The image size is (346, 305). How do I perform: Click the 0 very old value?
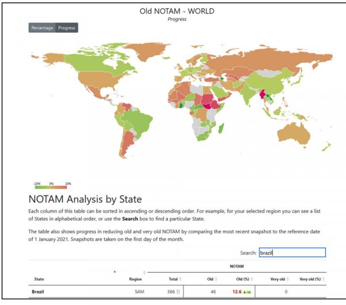[286, 292]
